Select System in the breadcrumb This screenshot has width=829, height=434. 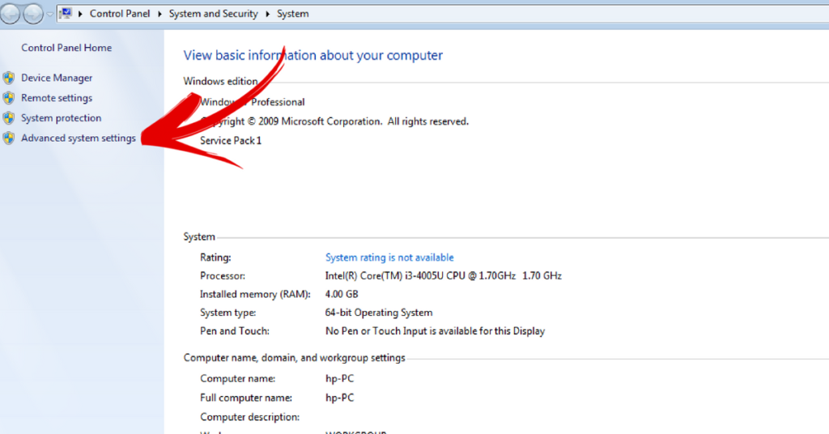point(293,14)
